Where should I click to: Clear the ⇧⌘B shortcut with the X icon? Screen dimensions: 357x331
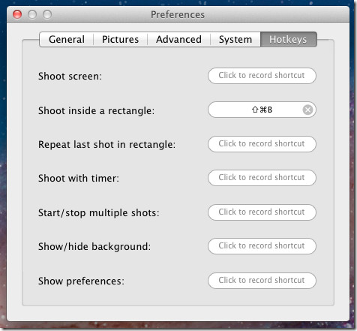click(307, 110)
